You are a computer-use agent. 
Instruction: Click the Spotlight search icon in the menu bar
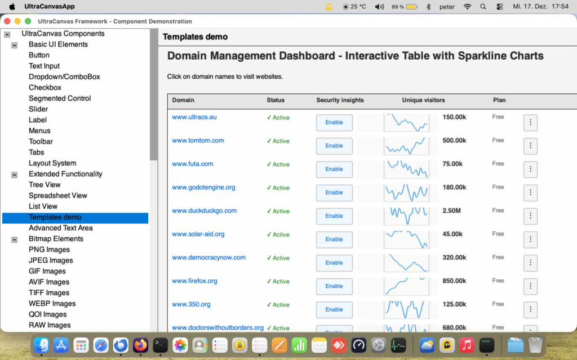[x=482, y=7]
